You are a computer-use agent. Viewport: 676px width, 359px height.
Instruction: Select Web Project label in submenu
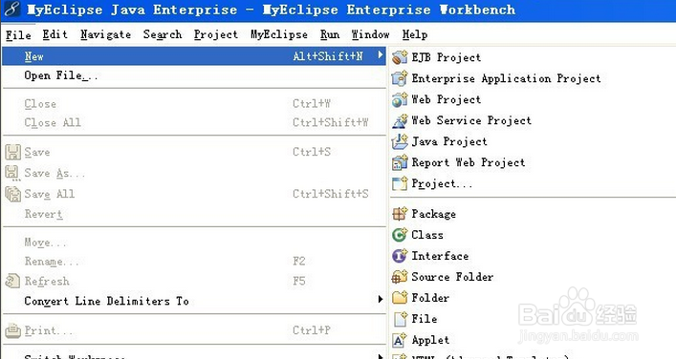coord(446,99)
